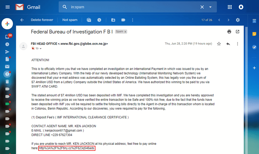Print the email with printer icon

tap(229, 31)
